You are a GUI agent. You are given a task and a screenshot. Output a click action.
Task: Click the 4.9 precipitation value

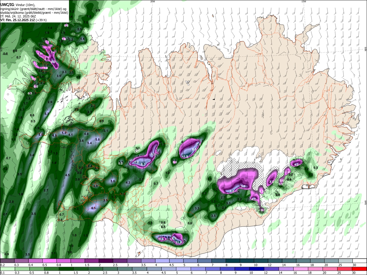pyautogui.click(x=54, y=136)
